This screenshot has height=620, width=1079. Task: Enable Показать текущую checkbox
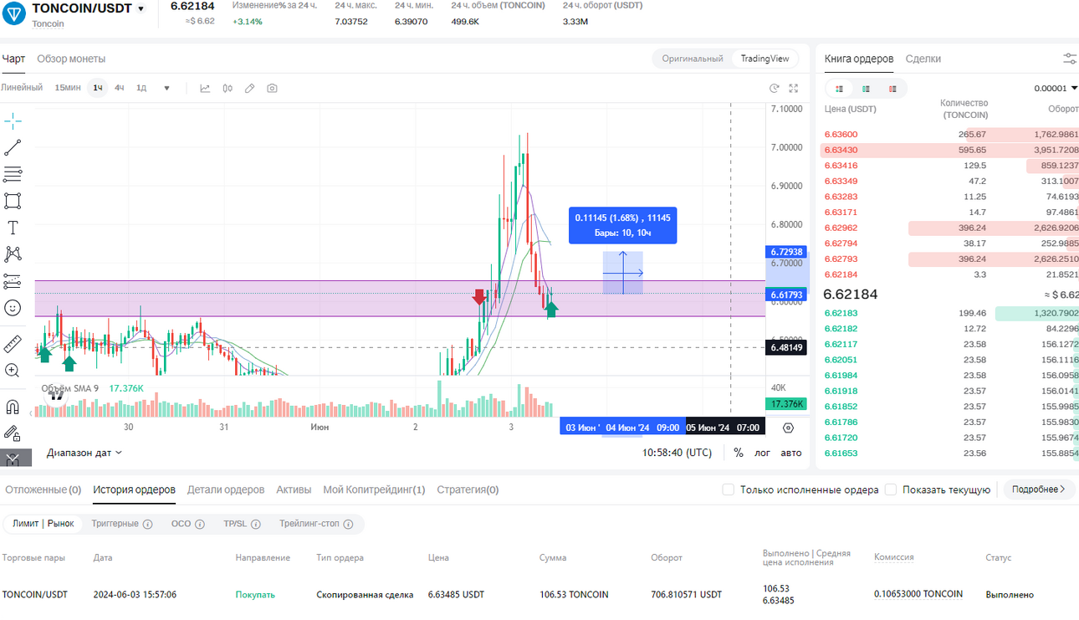tap(891, 489)
